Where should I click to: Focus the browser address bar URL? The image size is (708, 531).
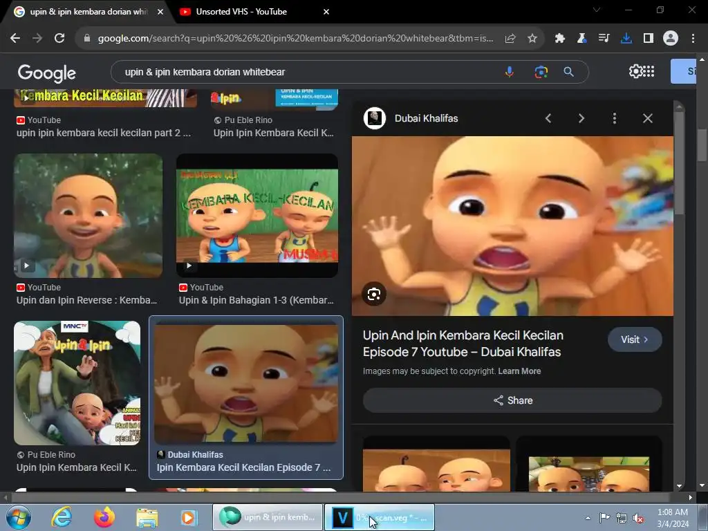[296, 39]
